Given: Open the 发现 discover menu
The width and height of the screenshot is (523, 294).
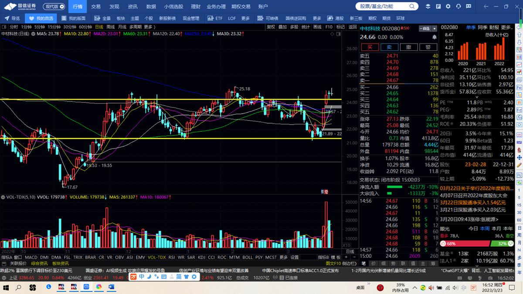Looking at the screenshot, I should coord(114,7).
